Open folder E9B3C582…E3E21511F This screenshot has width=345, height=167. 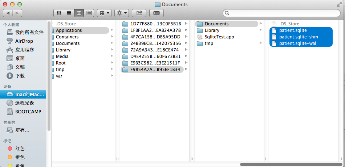(x=151, y=63)
